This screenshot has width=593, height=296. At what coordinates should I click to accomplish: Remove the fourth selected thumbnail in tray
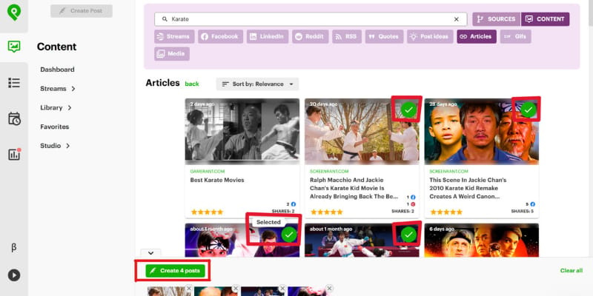pyautogui.click(x=329, y=289)
